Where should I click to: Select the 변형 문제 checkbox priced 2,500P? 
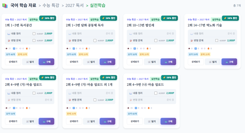[95, 100]
